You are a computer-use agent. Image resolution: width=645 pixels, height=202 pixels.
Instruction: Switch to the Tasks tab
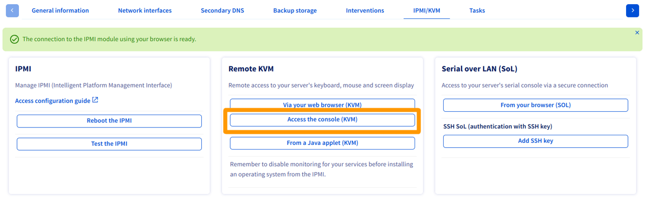pyautogui.click(x=477, y=11)
